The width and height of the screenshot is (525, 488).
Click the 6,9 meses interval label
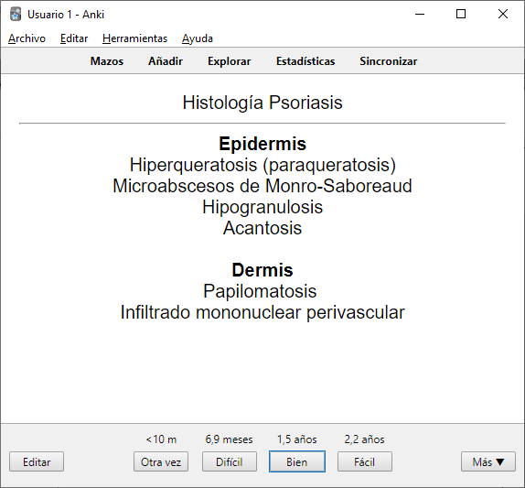point(229,439)
